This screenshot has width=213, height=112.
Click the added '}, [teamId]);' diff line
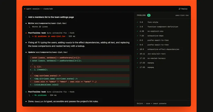pos(80,70)
